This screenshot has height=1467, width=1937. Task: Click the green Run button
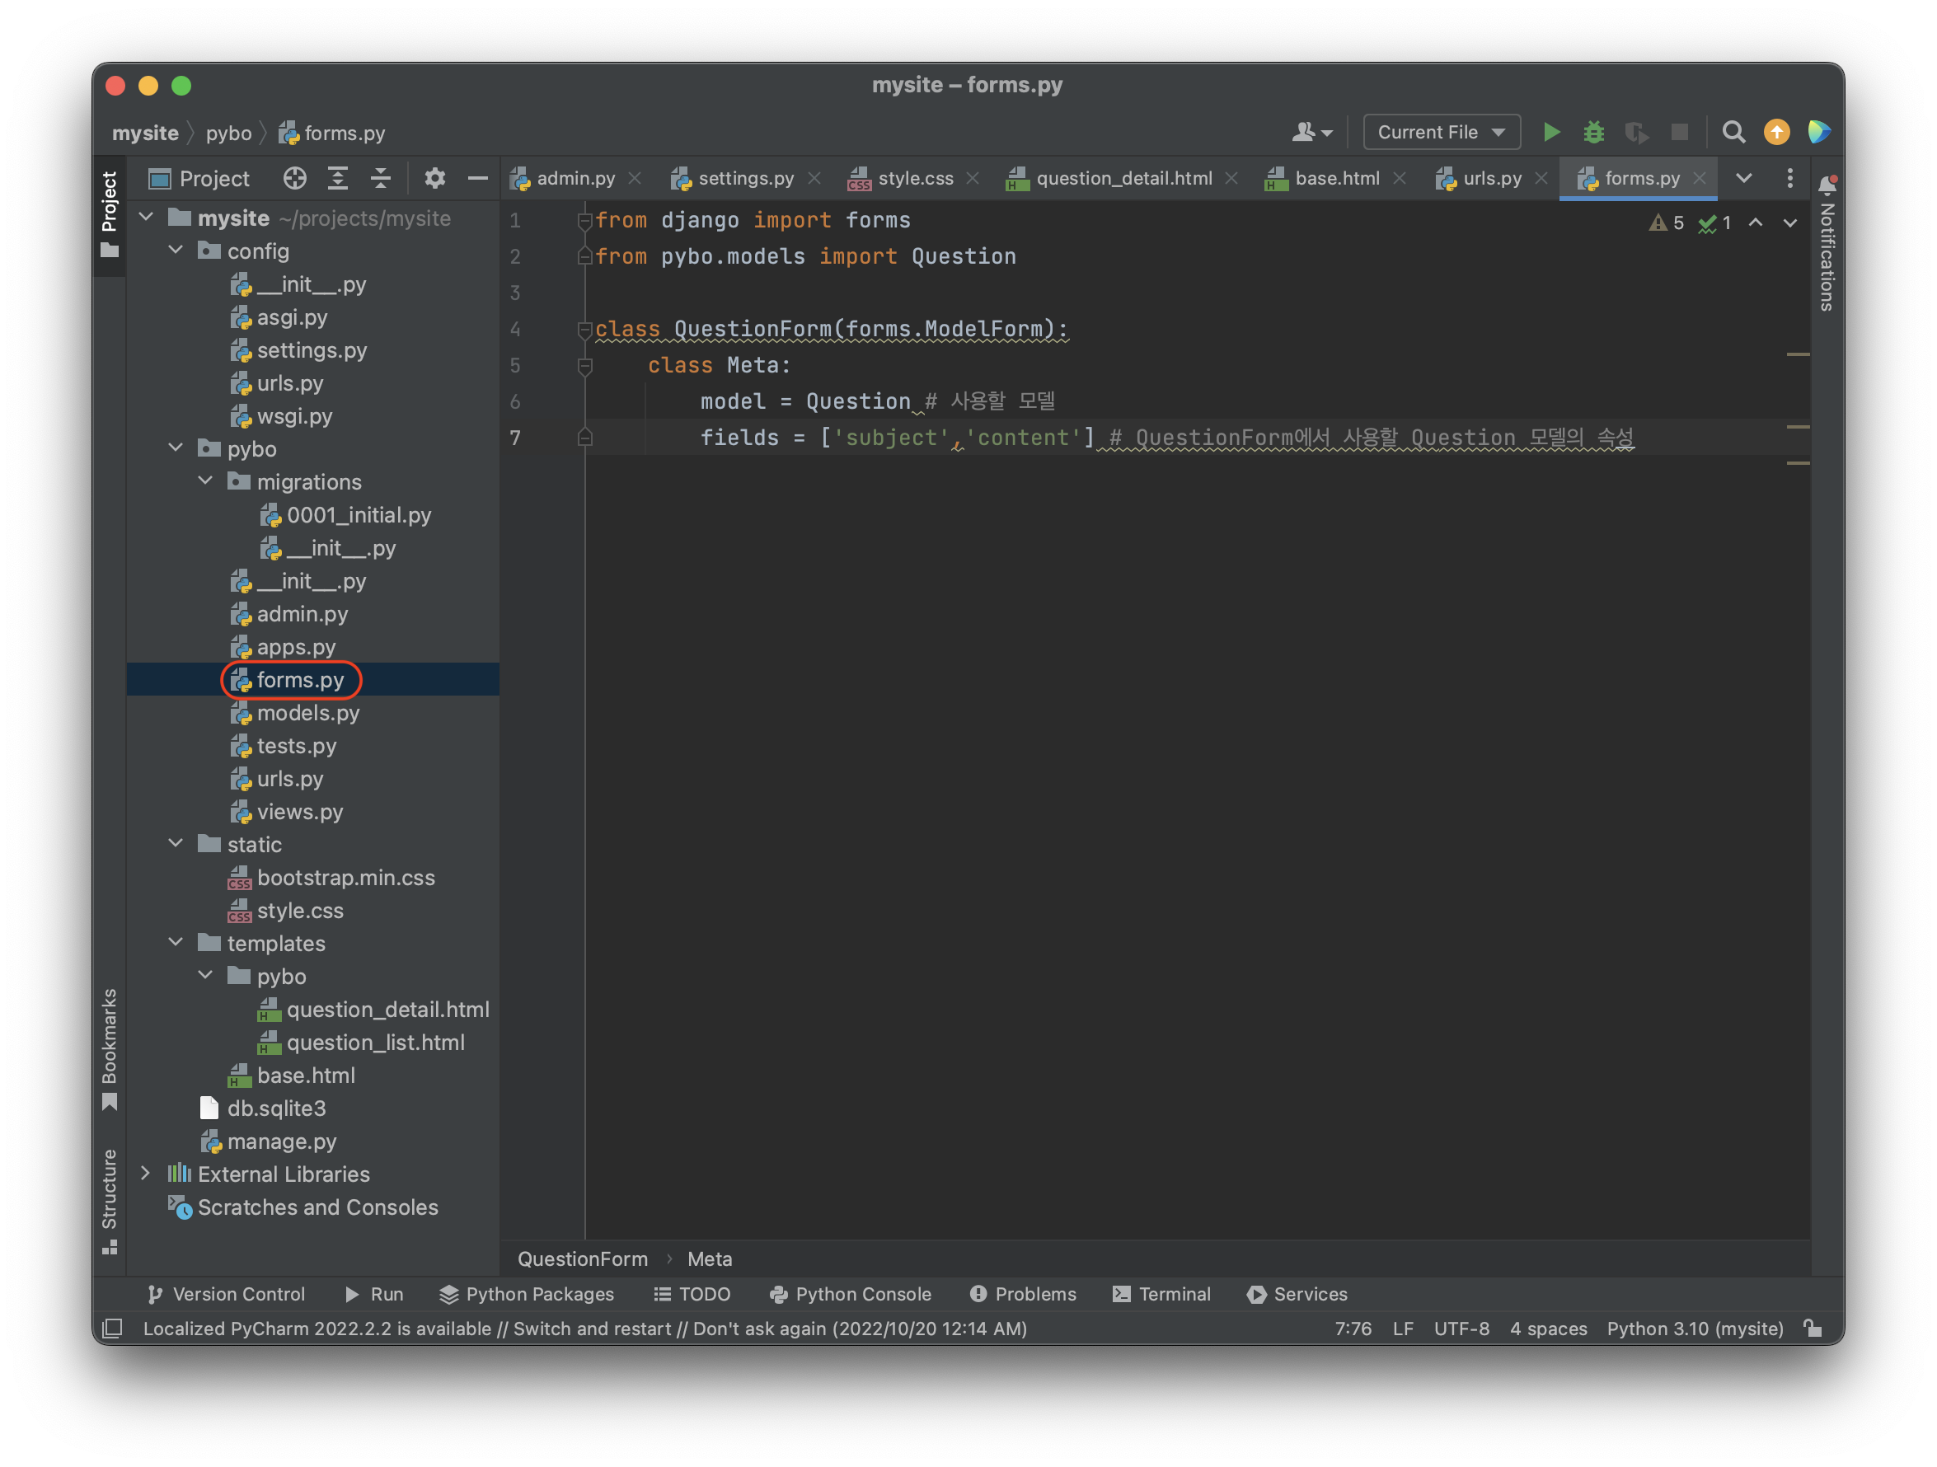coord(1550,132)
